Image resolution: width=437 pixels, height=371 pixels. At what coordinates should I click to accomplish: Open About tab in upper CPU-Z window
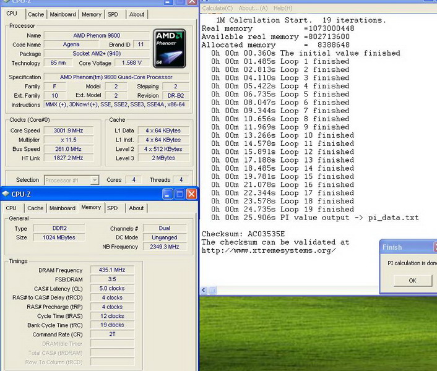point(137,14)
